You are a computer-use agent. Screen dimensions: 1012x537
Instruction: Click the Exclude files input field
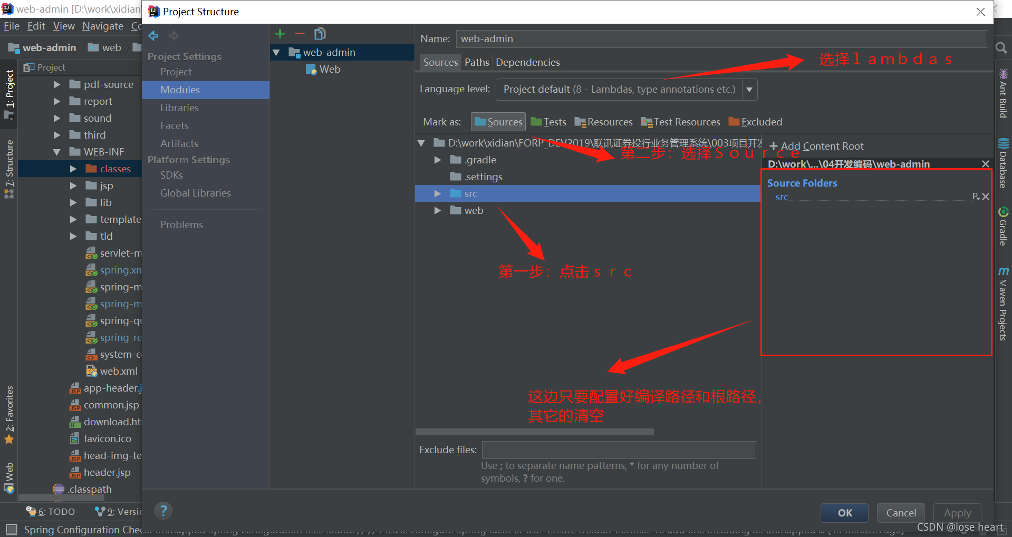point(619,450)
